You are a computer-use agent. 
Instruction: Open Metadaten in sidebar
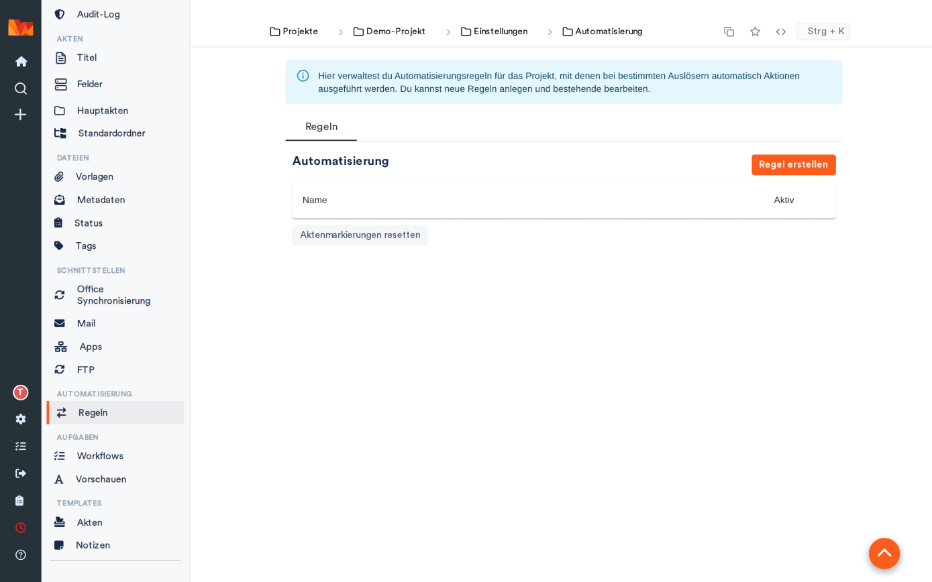click(115, 200)
